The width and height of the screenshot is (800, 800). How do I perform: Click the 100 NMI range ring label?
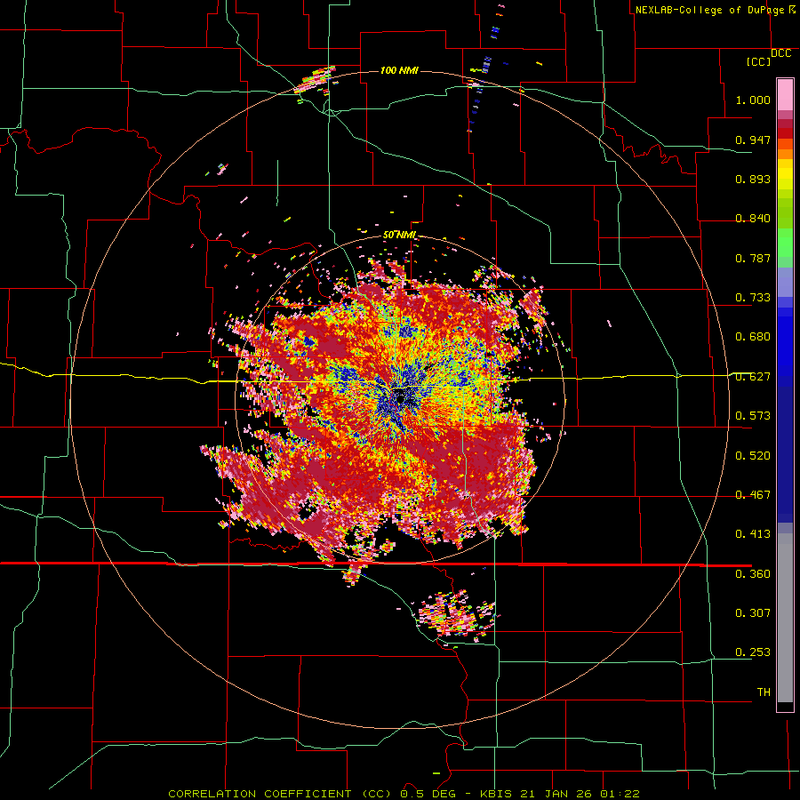(399, 70)
